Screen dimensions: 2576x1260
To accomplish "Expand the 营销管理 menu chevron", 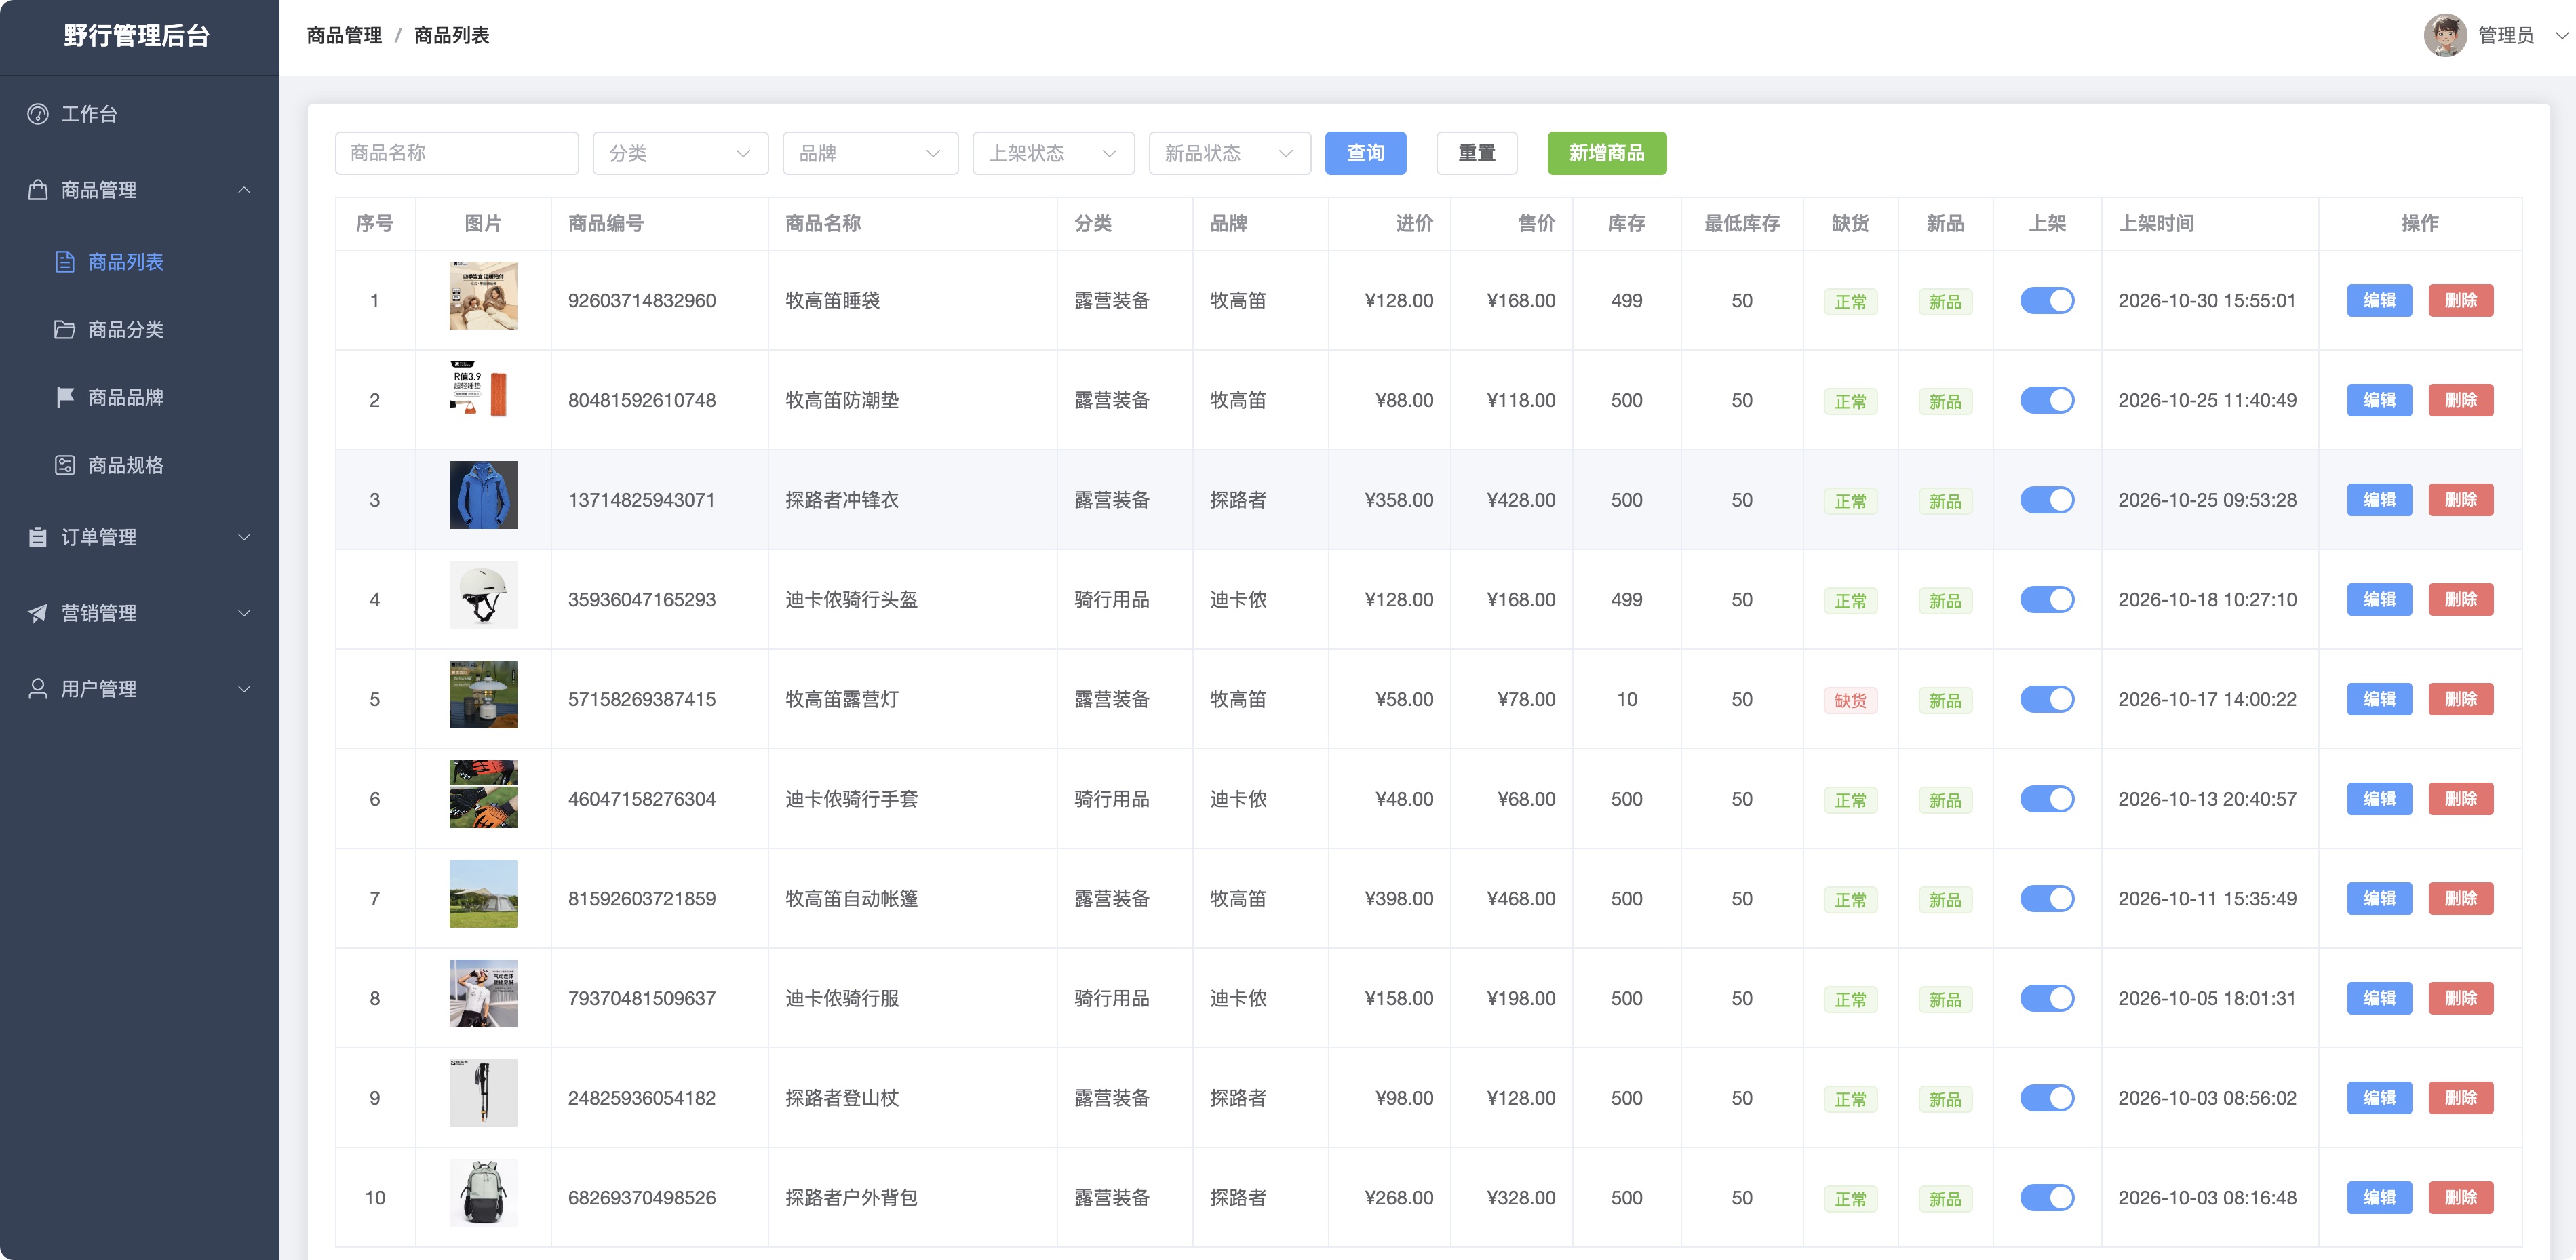I will pyautogui.click(x=244, y=613).
